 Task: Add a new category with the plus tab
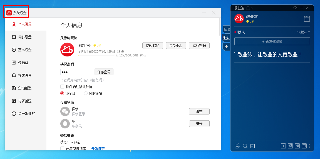click(x=227, y=46)
